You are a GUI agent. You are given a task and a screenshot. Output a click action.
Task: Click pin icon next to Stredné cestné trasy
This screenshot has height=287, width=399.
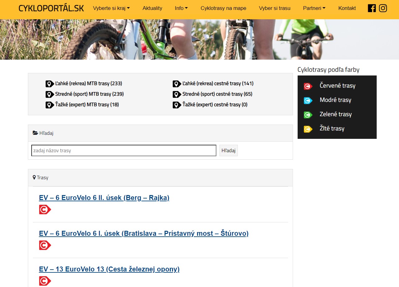(x=177, y=94)
